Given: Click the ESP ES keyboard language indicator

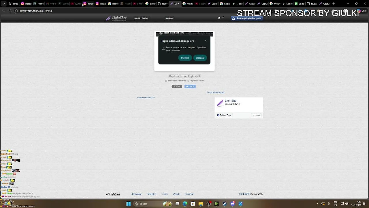Looking at the screenshot, I should 336,204.
